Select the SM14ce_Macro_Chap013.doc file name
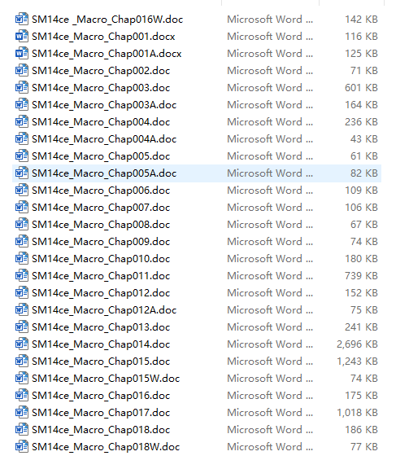The width and height of the screenshot is (409, 469). (x=101, y=327)
